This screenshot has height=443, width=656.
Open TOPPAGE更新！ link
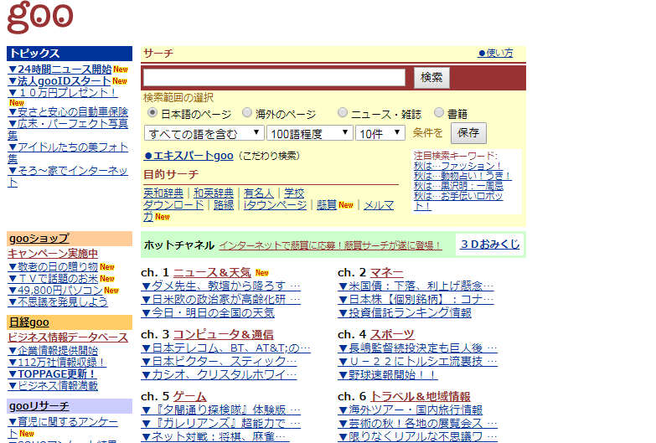(52, 373)
